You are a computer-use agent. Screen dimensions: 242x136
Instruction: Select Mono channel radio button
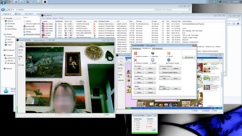[x=148, y=124]
